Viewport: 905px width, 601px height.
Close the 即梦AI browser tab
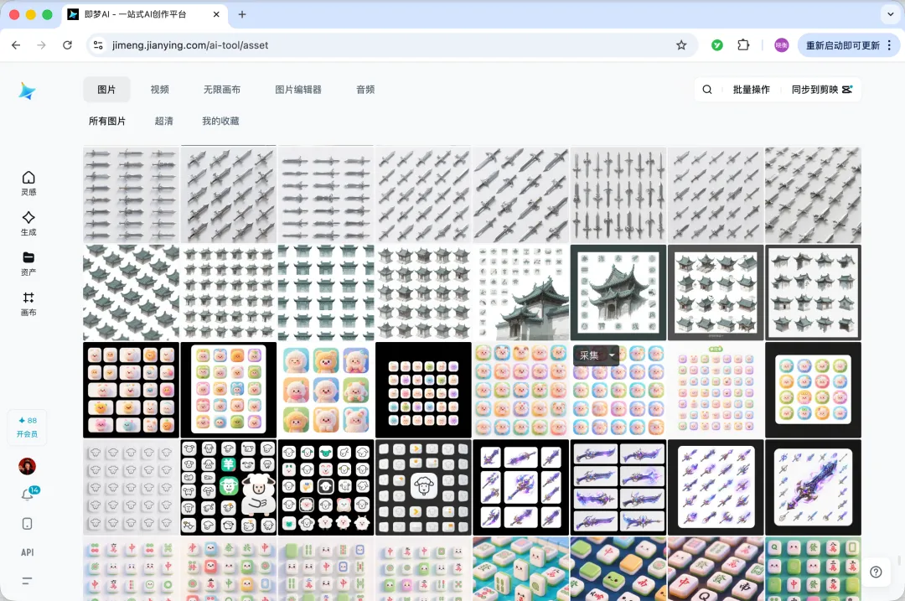[216, 14]
